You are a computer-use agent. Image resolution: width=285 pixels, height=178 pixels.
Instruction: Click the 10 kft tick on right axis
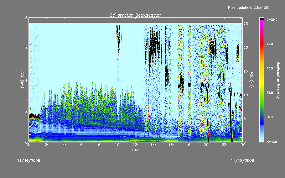tap(245, 95)
